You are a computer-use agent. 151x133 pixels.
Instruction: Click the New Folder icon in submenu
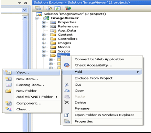click(8, 91)
